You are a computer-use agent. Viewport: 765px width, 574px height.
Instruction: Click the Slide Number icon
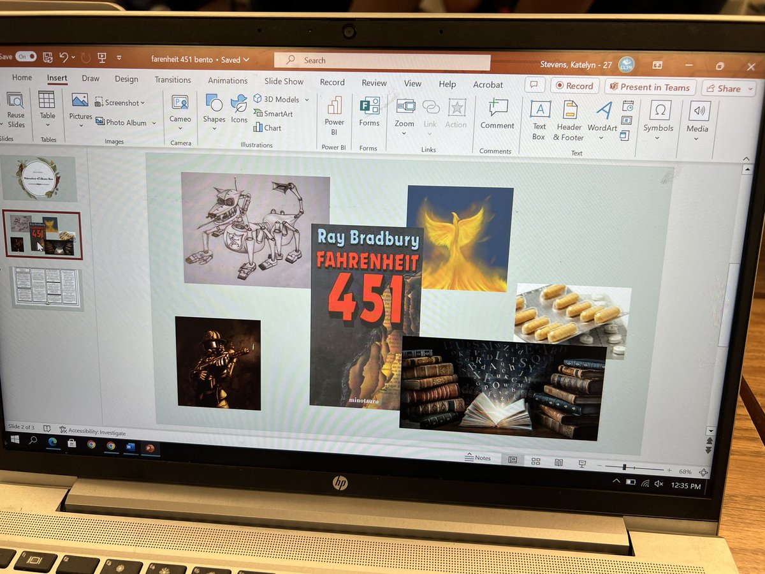pyautogui.click(x=626, y=121)
